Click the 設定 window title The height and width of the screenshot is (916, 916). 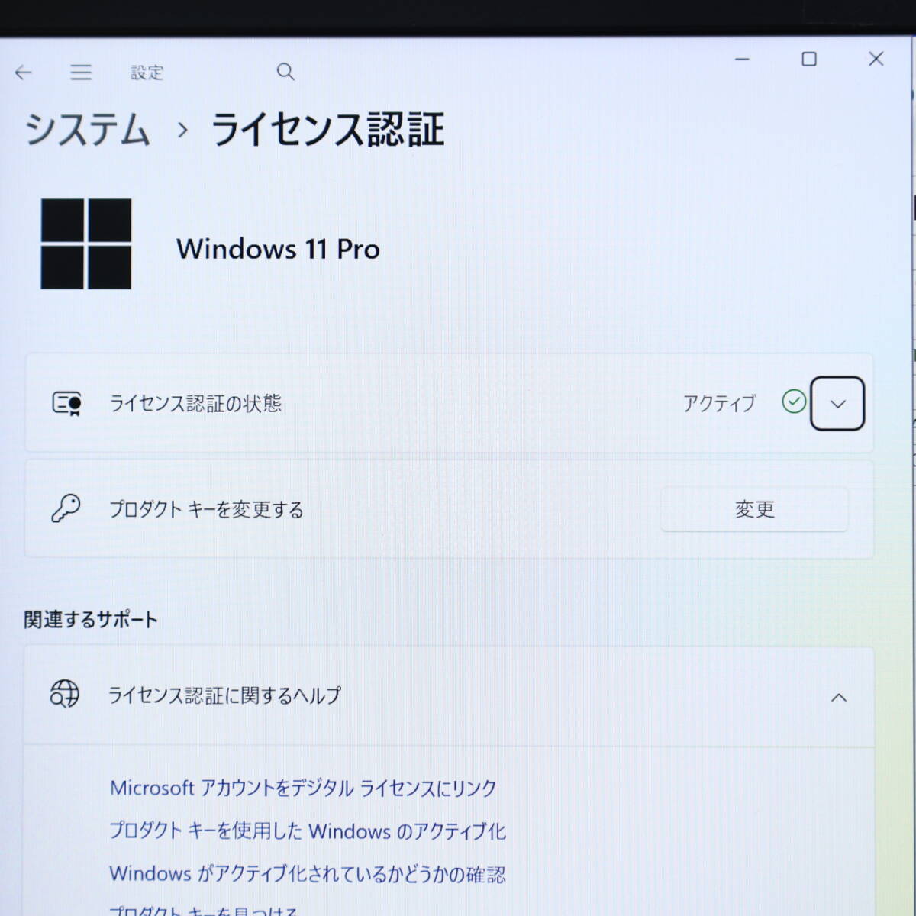pyautogui.click(x=147, y=73)
